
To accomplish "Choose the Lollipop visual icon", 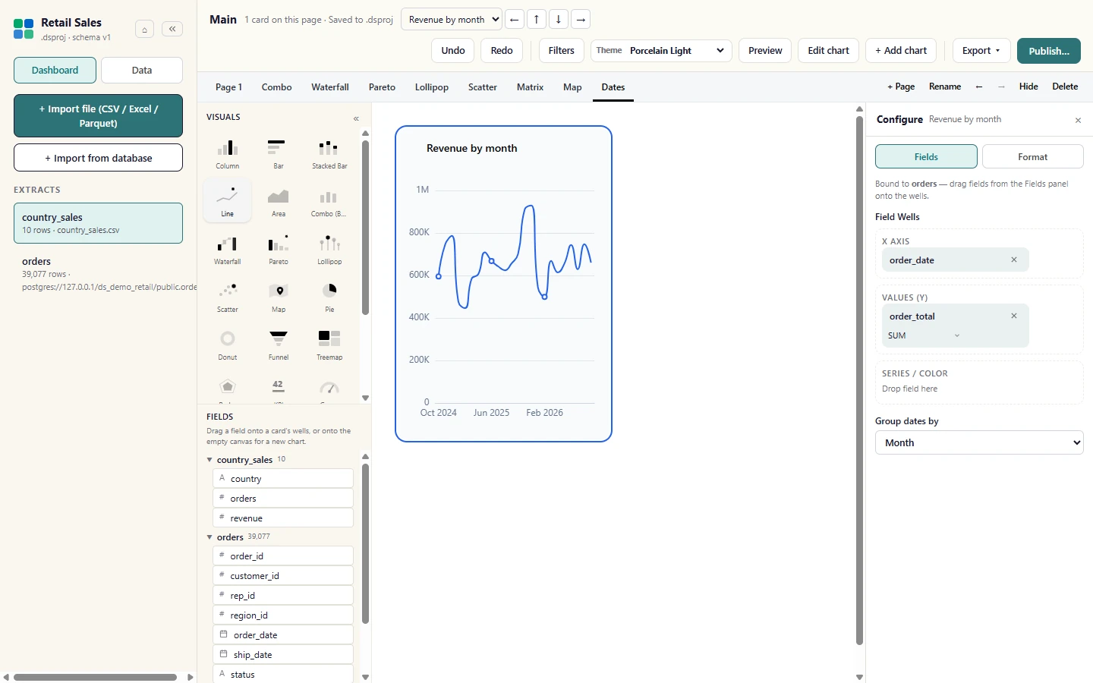I will (x=329, y=250).
